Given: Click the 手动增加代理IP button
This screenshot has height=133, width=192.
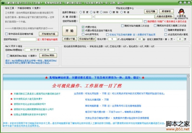Looking at the screenshot, I should [87, 39].
